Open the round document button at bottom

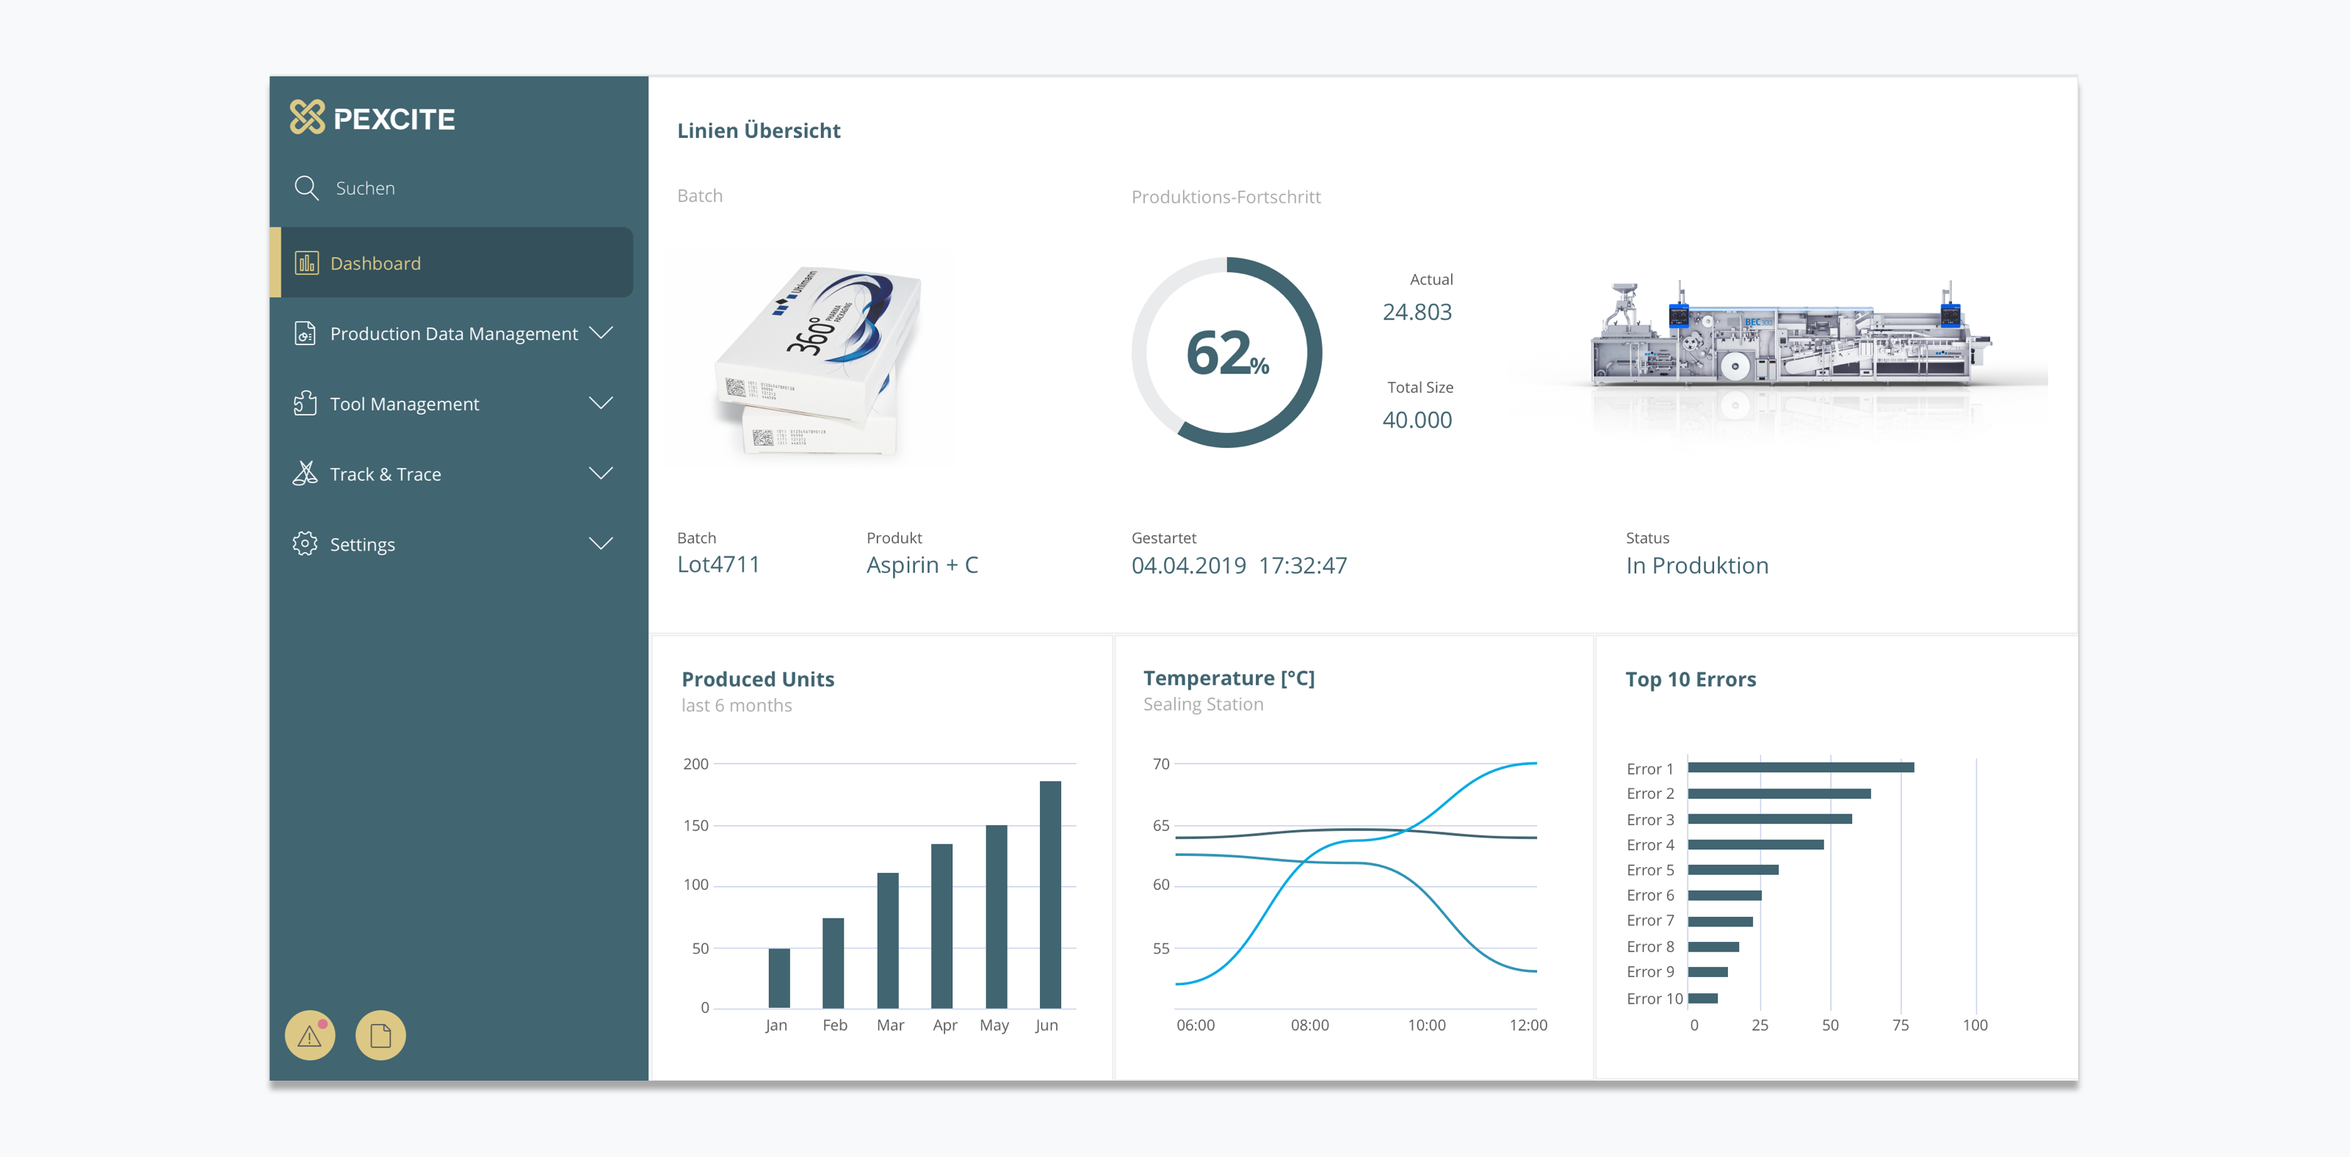(380, 1036)
